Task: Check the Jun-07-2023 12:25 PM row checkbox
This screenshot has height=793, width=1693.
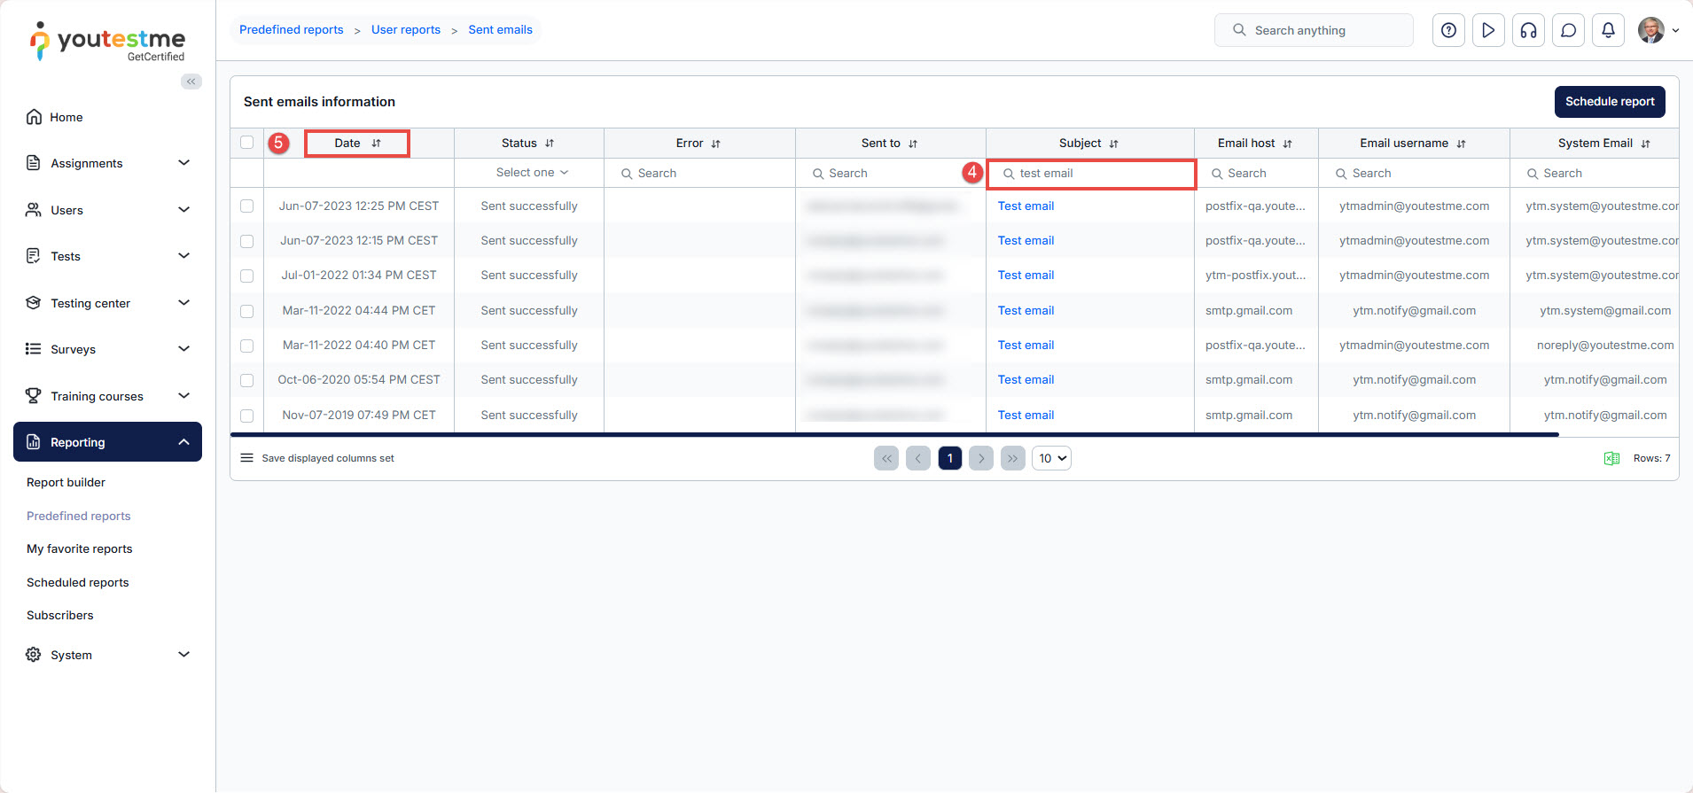Action: point(247,206)
